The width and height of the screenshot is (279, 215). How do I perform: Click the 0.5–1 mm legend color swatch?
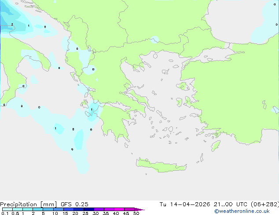coord(18,209)
